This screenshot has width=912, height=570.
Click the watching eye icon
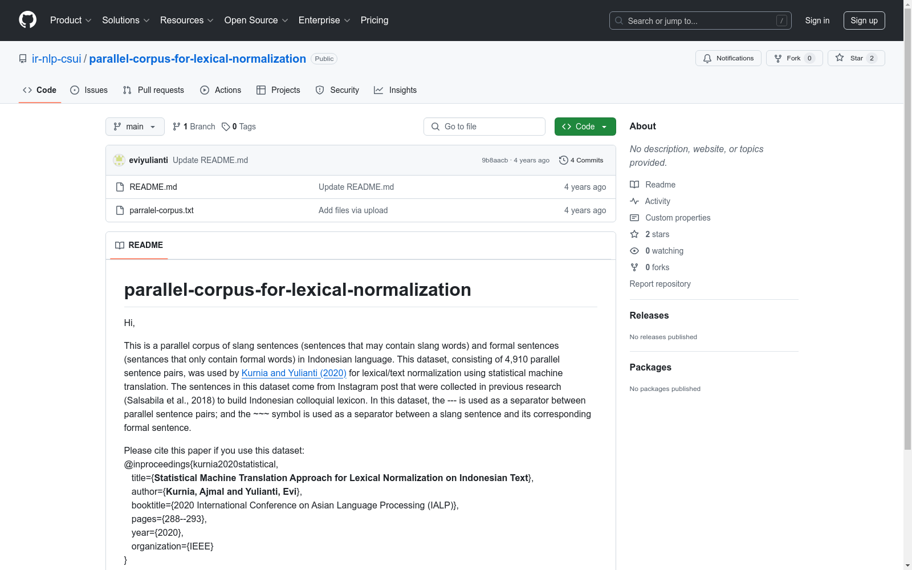634,251
